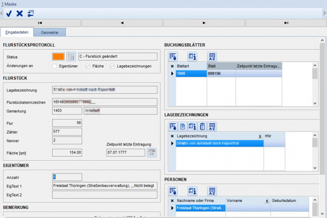This screenshot has width=327, height=218.
Task: Click the Status text field 'C - Flurstück geändert'
Action: pos(118,57)
